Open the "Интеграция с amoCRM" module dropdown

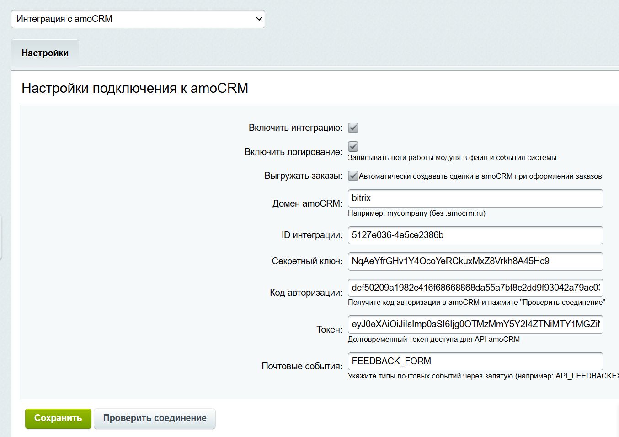coord(137,19)
